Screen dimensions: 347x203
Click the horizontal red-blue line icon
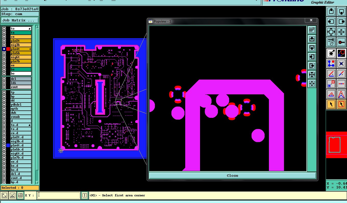pyautogui.click(x=341, y=84)
